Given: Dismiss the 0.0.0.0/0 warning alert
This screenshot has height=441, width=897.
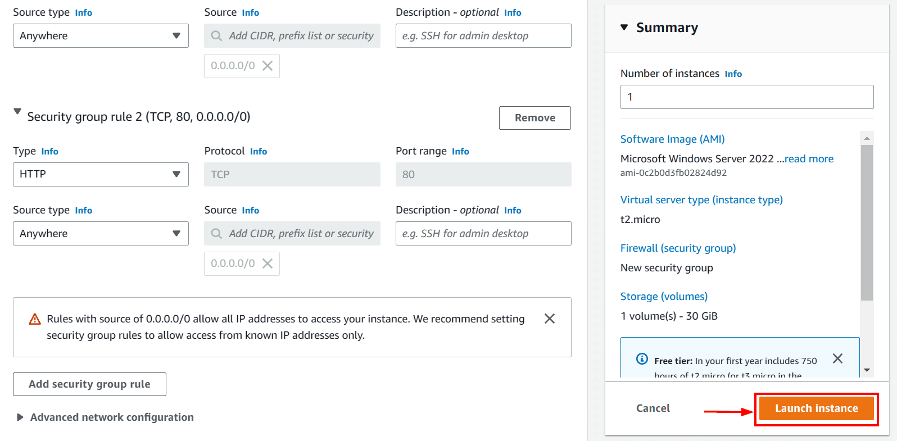Looking at the screenshot, I should point(549,319).
